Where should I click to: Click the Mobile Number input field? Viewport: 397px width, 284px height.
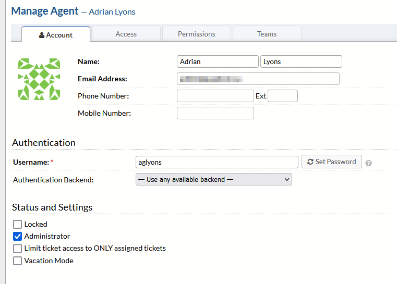coord(215,113)
